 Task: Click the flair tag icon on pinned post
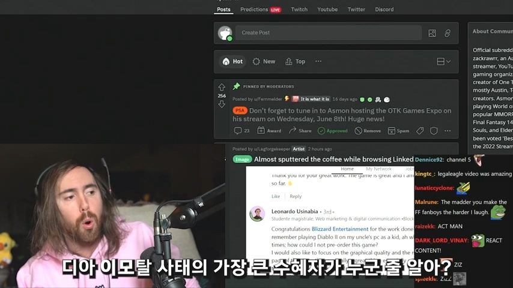click(x=420, y=131)
